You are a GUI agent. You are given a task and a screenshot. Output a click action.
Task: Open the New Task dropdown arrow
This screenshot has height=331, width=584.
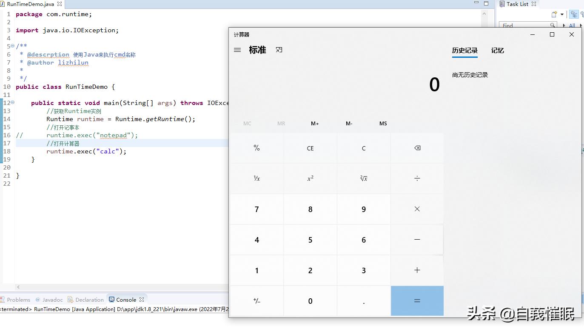tap(562, 15)
